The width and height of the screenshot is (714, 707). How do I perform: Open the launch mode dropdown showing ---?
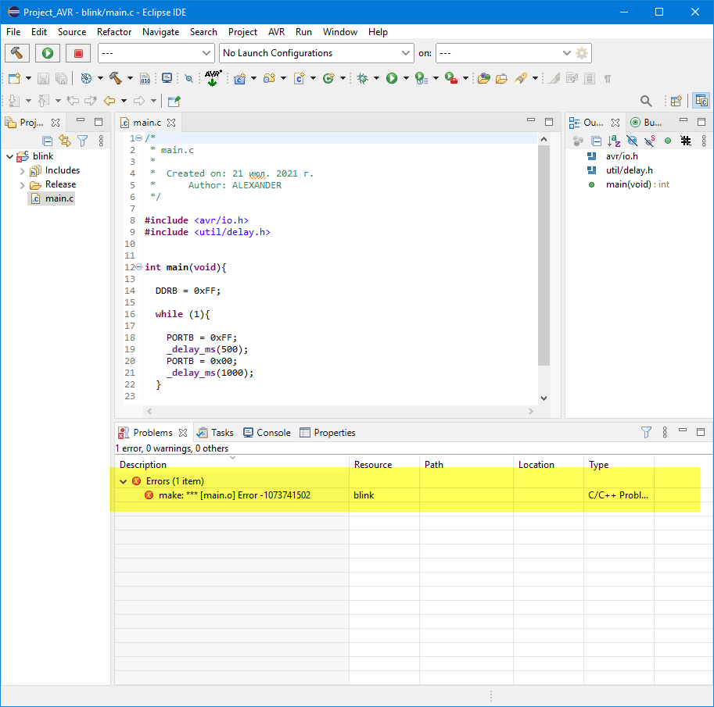tap(156, 53)
